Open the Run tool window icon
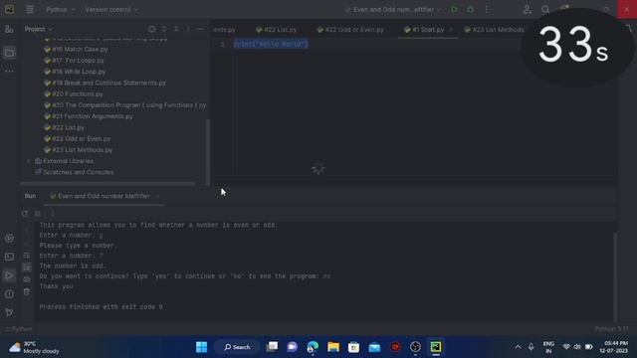The width and height of the screenshot is (637, 358). click(9, 275)
